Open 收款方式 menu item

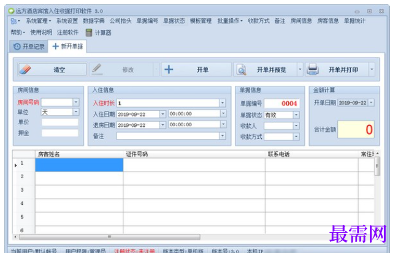coord(258,21)
